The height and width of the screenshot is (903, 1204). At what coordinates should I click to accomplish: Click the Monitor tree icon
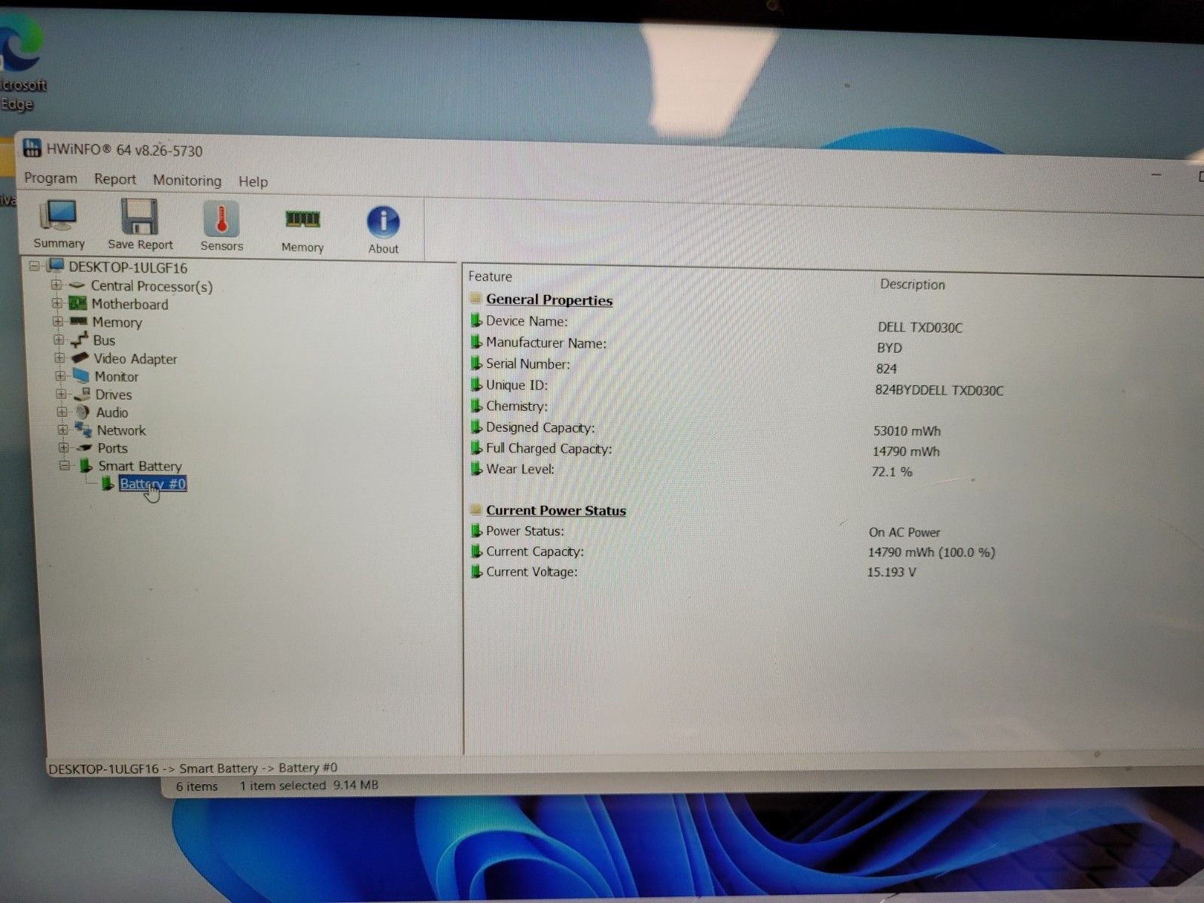tap(81, 375)
